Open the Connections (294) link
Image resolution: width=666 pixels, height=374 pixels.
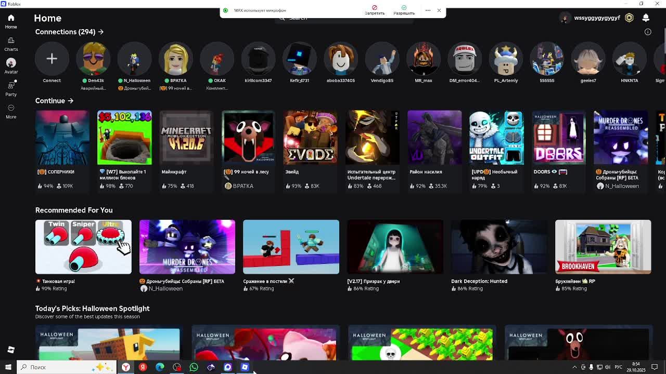[69, 32]
